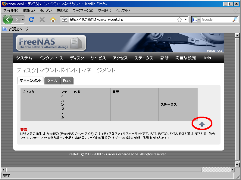This screenshot has height=180, width=241.
Task: Open the システム navigation menu
Action: 24,58
